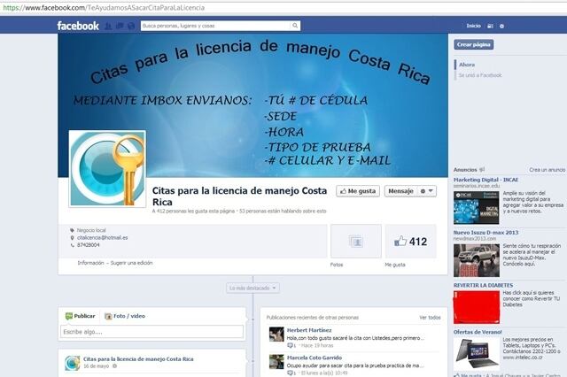
Task: Open the Fotos thumbnail box
Action: [355, 241]
